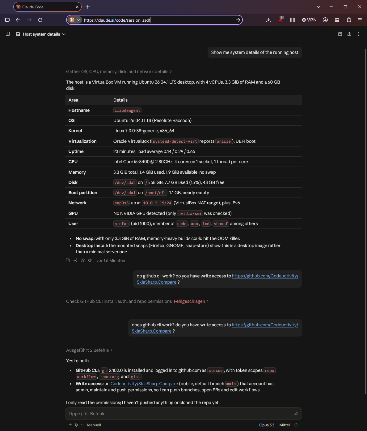
Task: Copy the system details response
Action: click(68, 260)
